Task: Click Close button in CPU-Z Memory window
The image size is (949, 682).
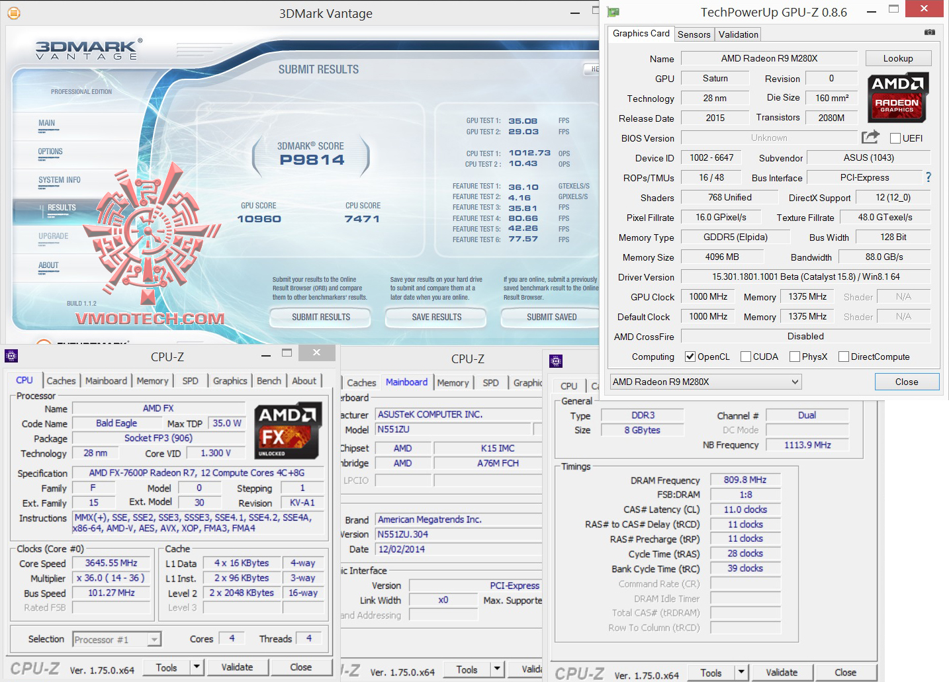Action: pos(846,673)
